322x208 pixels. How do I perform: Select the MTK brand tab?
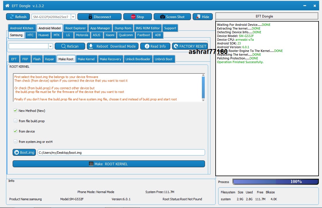[x=57, y=35]
